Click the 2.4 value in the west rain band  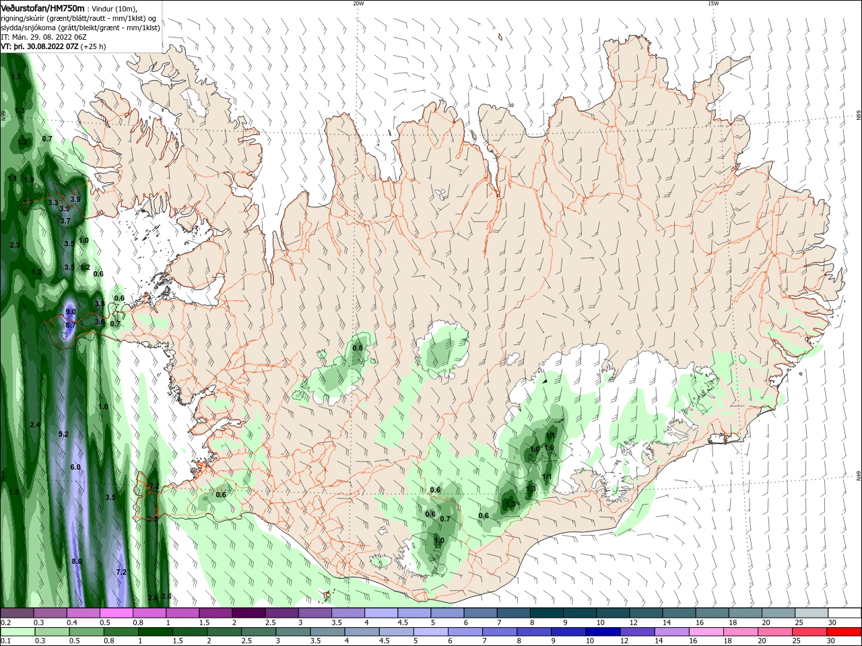35,425
